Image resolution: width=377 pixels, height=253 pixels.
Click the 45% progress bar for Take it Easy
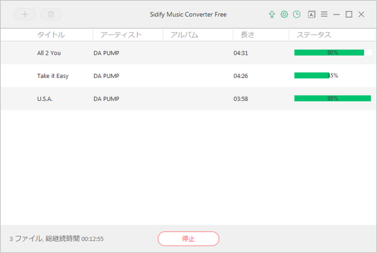(333, 76)
